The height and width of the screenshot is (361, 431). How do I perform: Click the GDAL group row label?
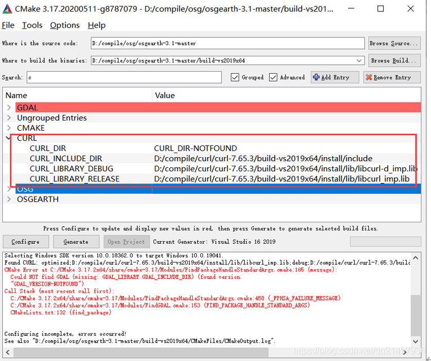coord(28,108)
